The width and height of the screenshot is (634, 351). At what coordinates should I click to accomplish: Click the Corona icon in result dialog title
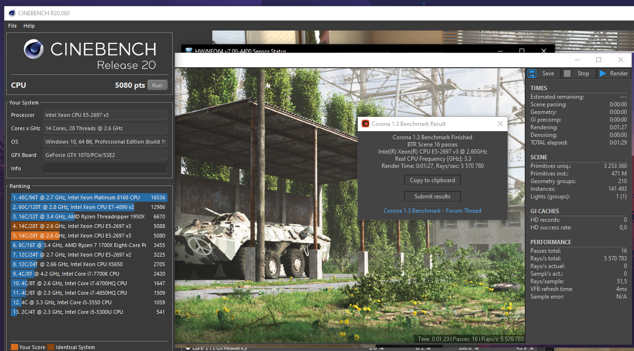click(x=365, y=124)
